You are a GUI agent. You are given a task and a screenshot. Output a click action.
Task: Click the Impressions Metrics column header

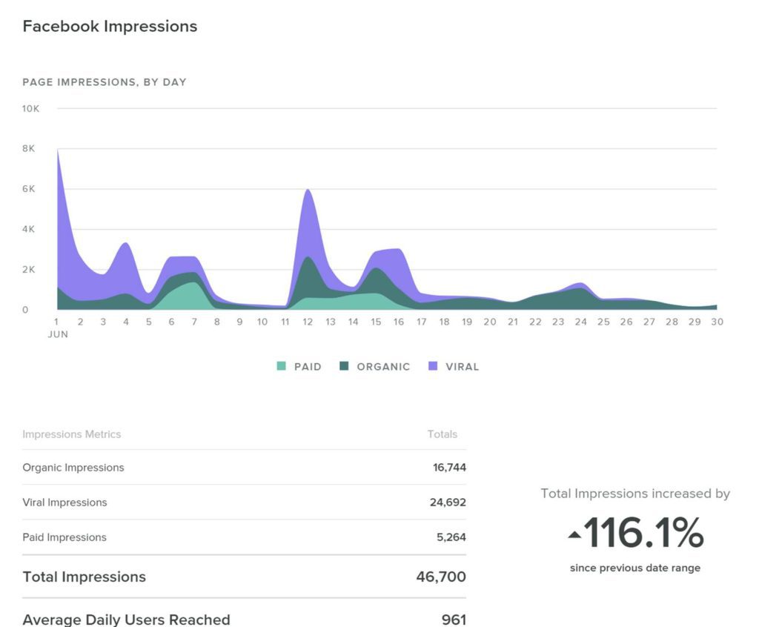(72, 434)
